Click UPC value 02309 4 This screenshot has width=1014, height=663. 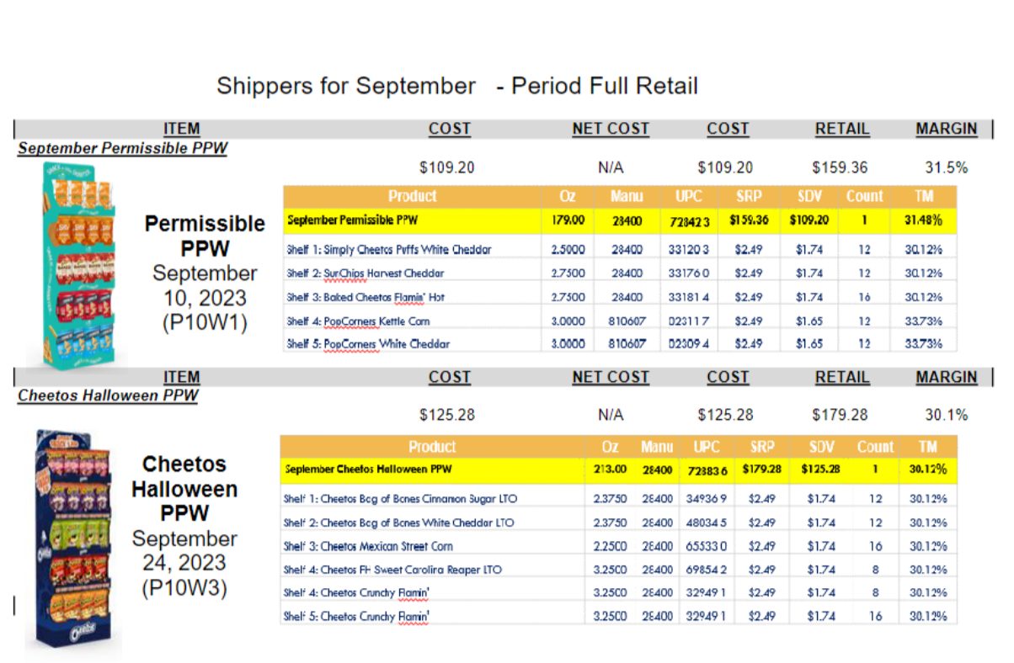(x=689, y=344)
